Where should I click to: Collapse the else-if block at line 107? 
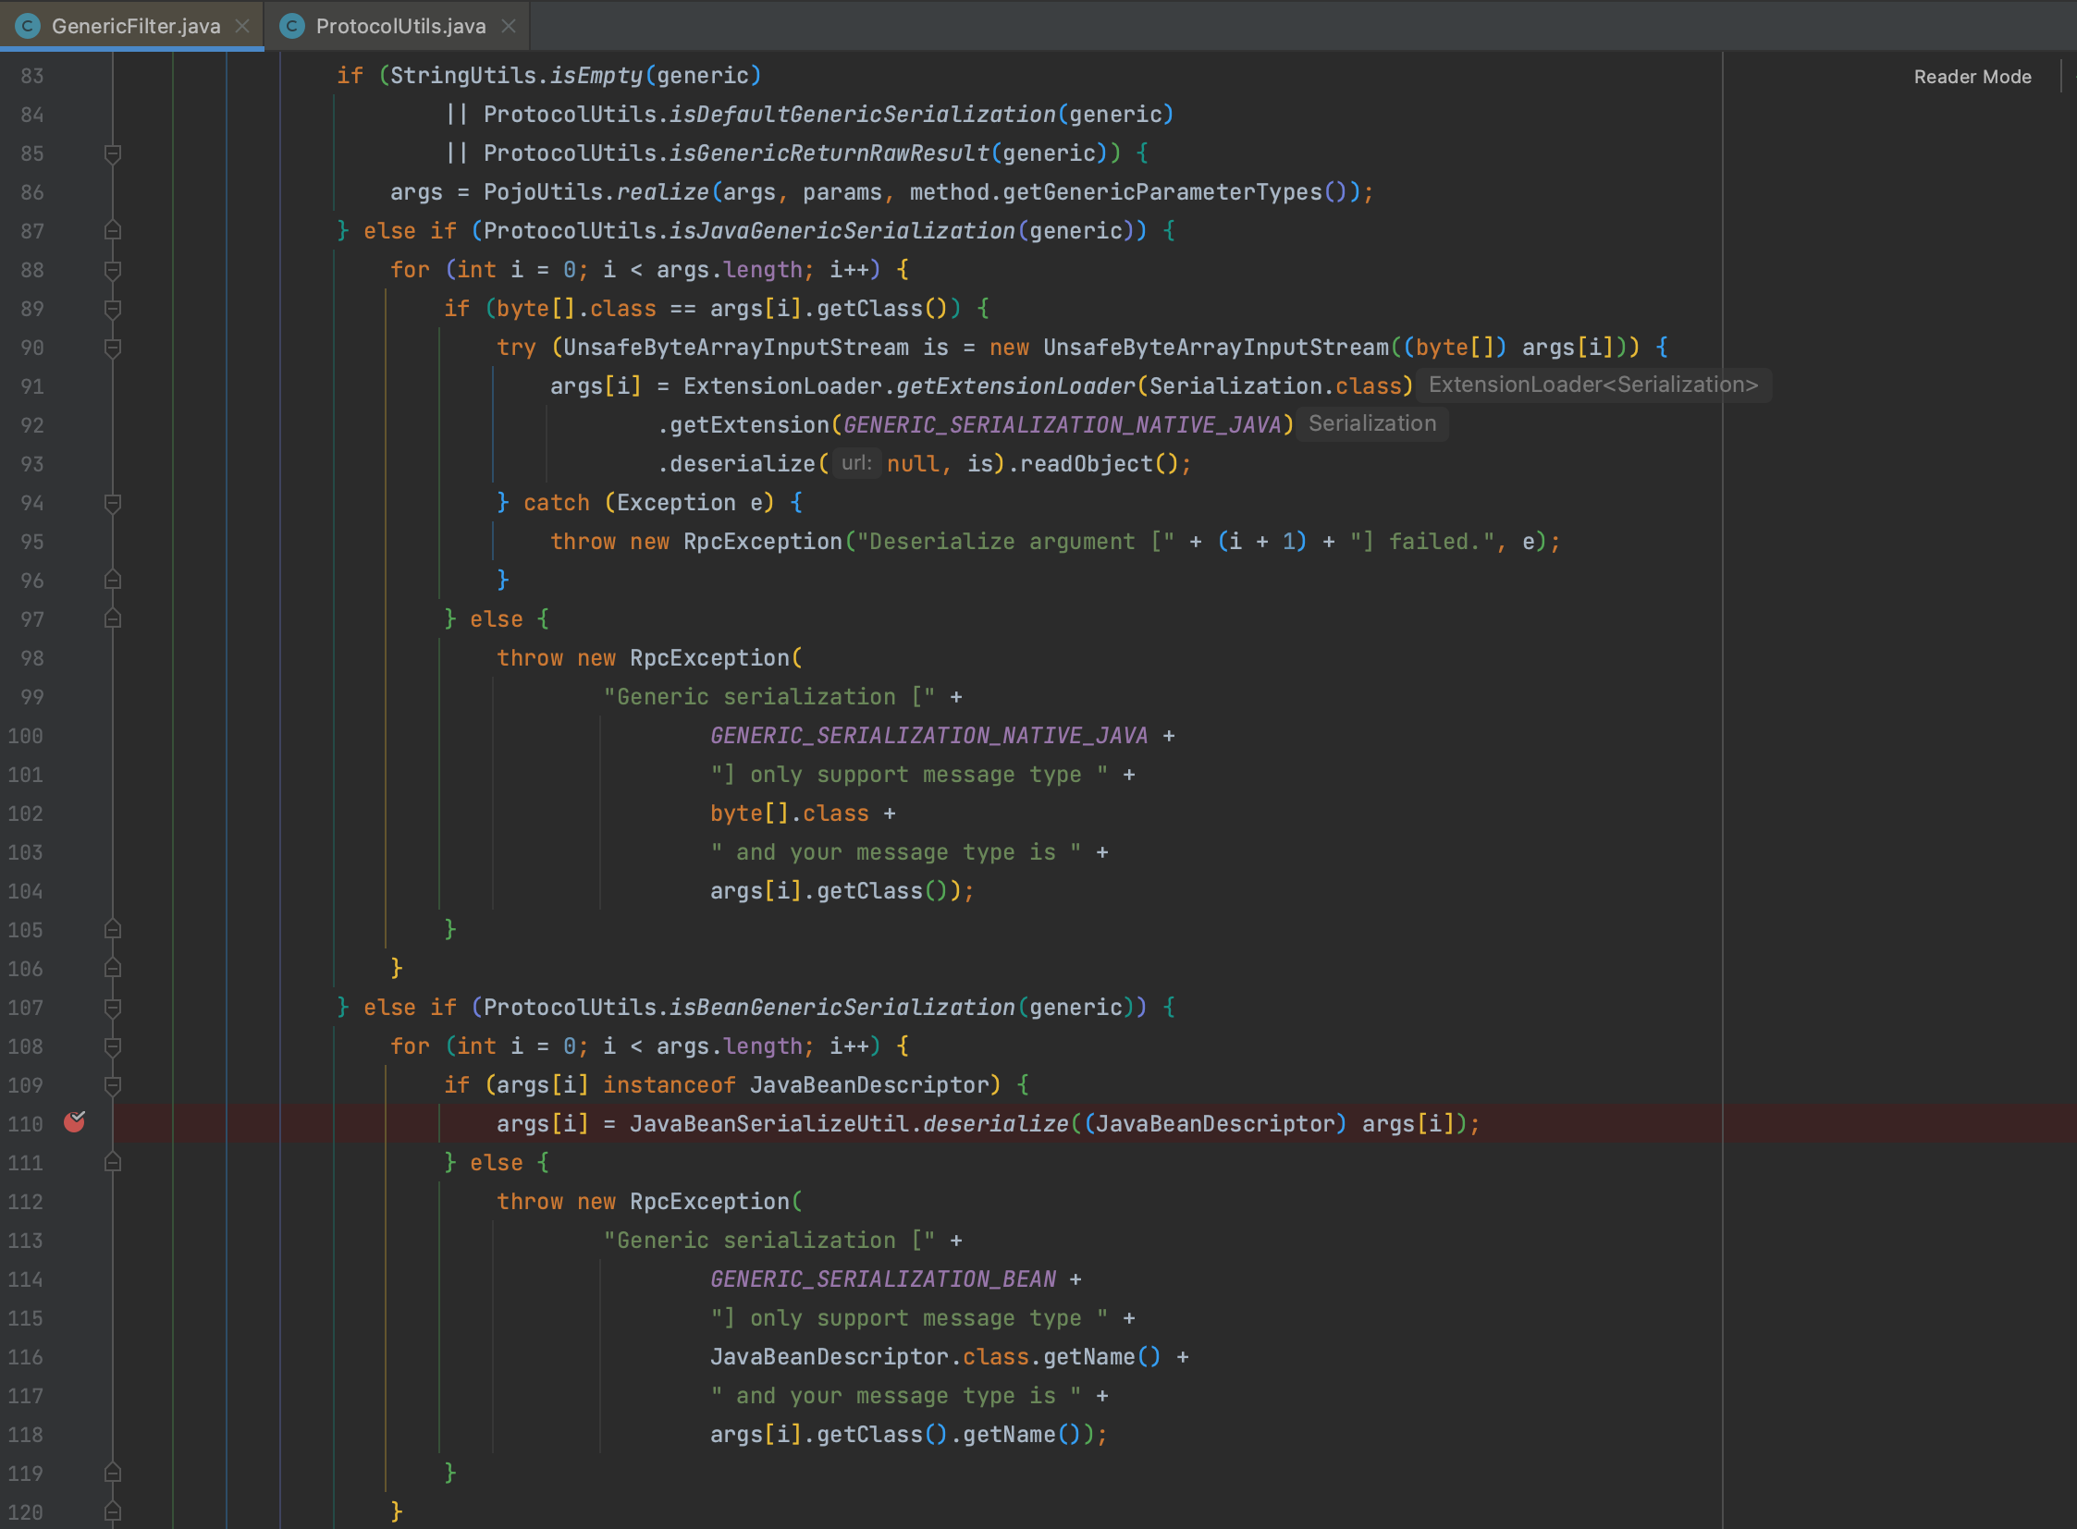pos(113,1008)
